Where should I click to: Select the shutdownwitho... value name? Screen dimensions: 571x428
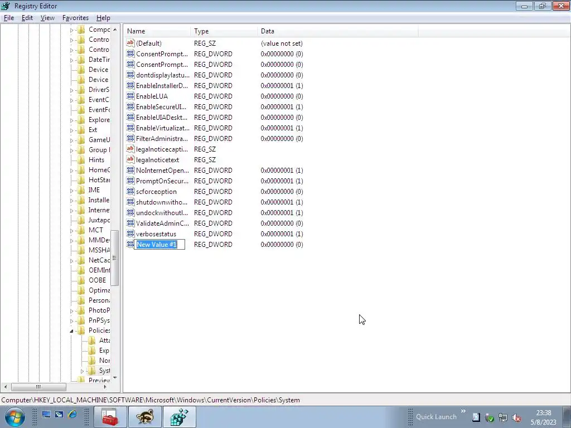coord(162,202)
